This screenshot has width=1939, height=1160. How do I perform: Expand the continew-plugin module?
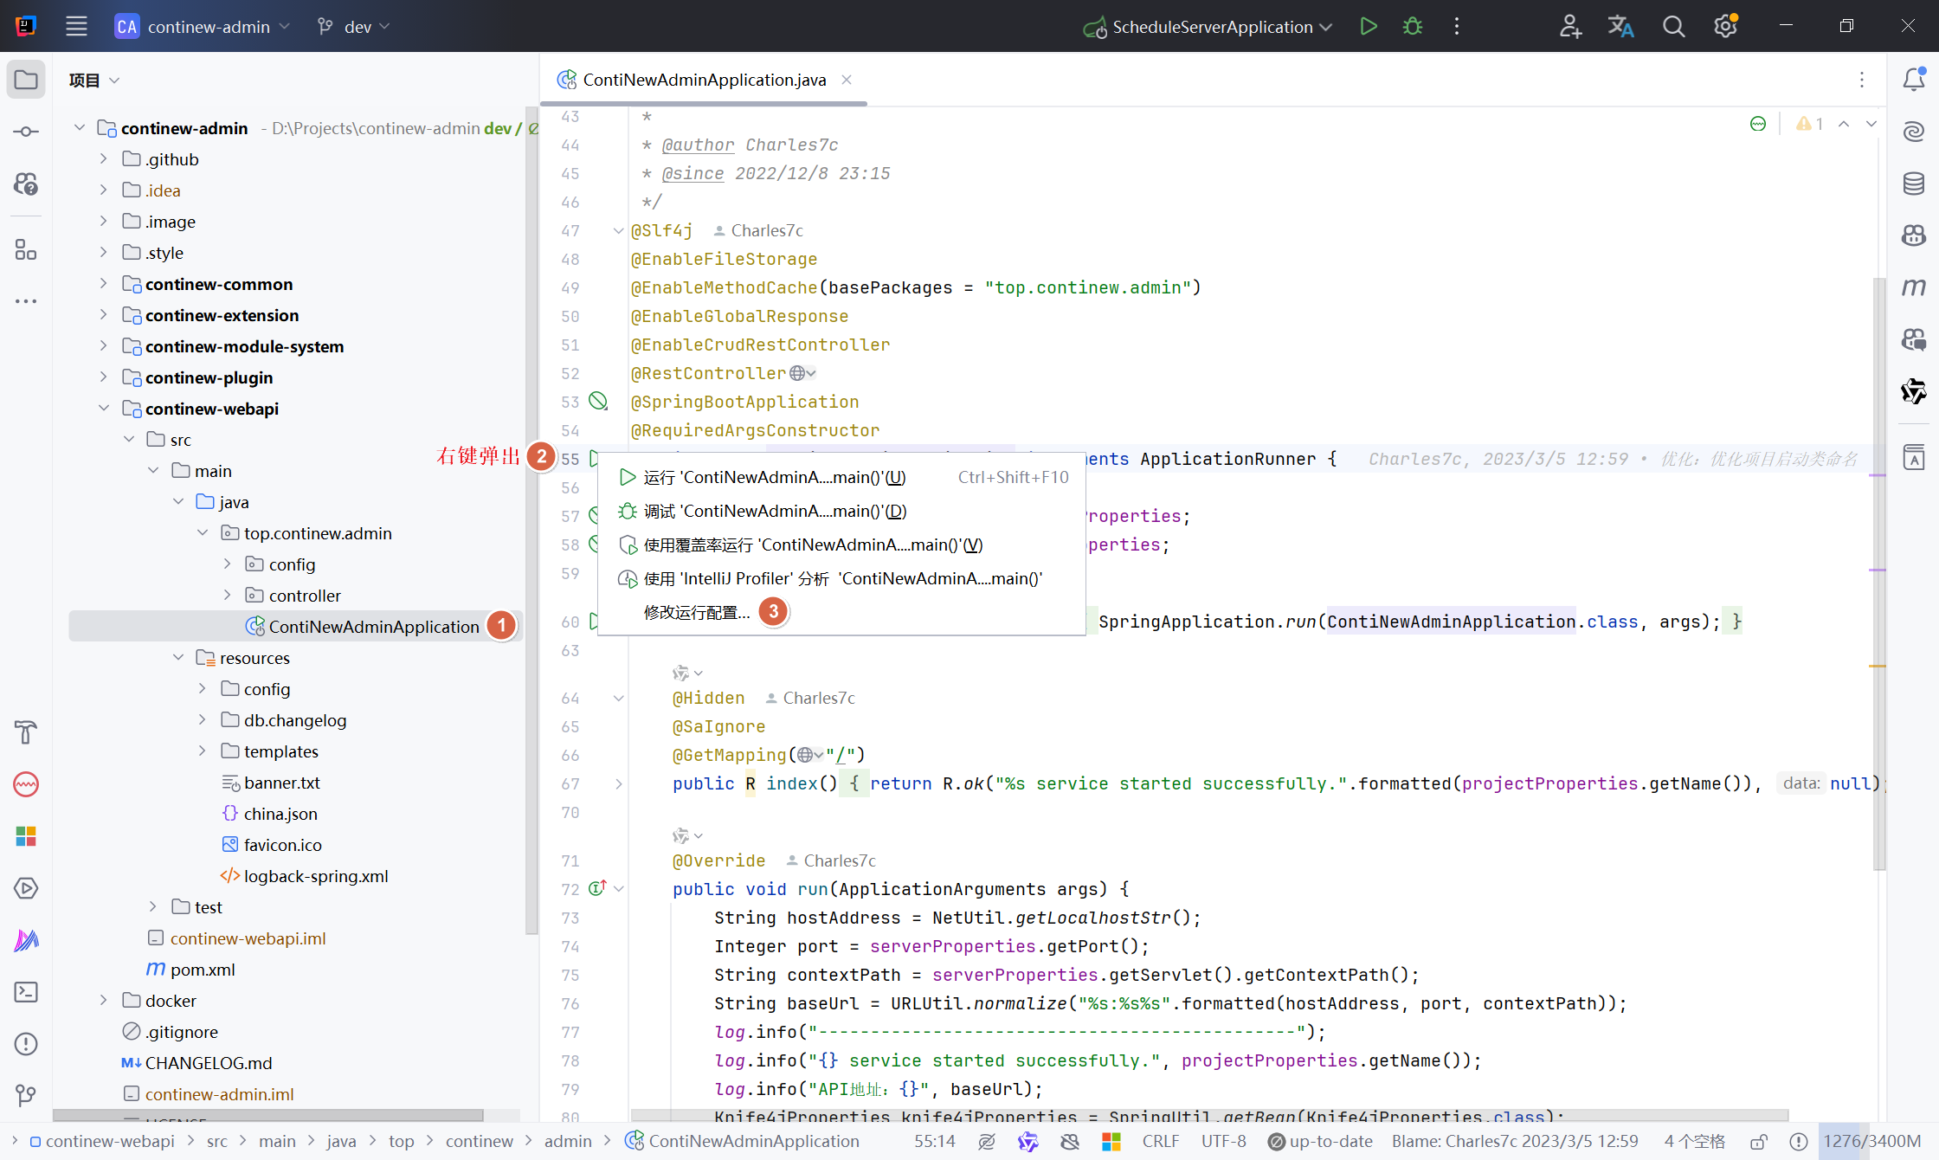(103, 377)
